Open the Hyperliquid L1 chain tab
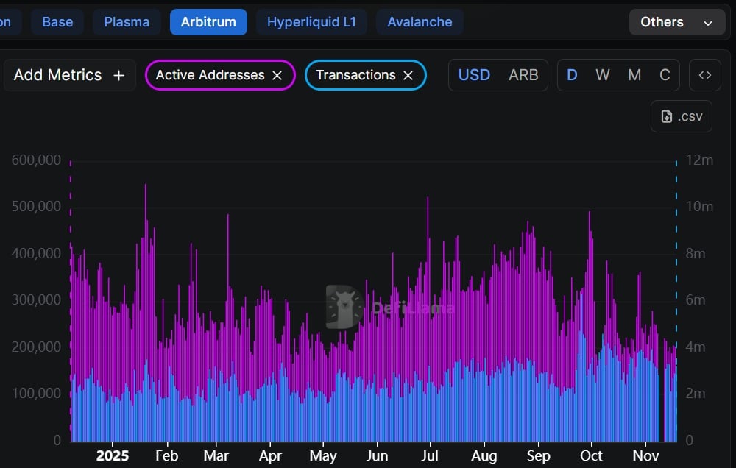This screenshot has height=468, width=736. 311,22
